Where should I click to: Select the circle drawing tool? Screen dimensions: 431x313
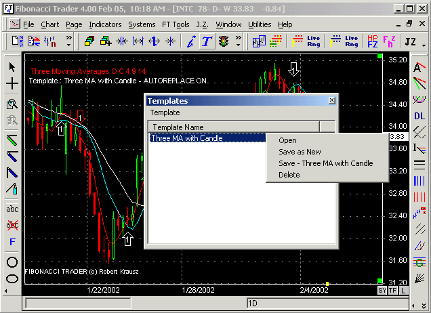tap(12, 262)
